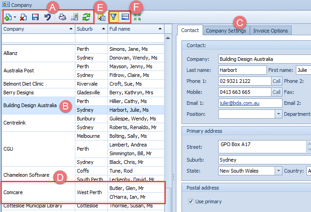Select O'Harra, Ian, Mr row

pos(136,197)
